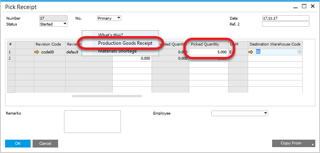This screenshot has height=153, width=320.
Task: Click row 2's first 0.000 quantity cell
Action: [x=132, y=58]
